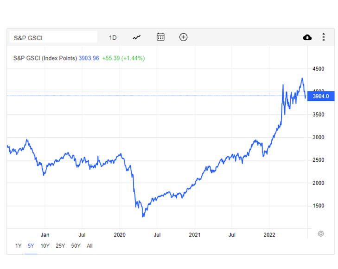Click the 3000 y-axis label
338x269 pixels.
tap(319, 137)
